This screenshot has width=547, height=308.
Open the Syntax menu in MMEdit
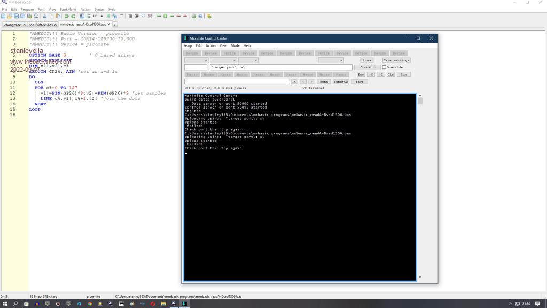[x=99, y=9]
